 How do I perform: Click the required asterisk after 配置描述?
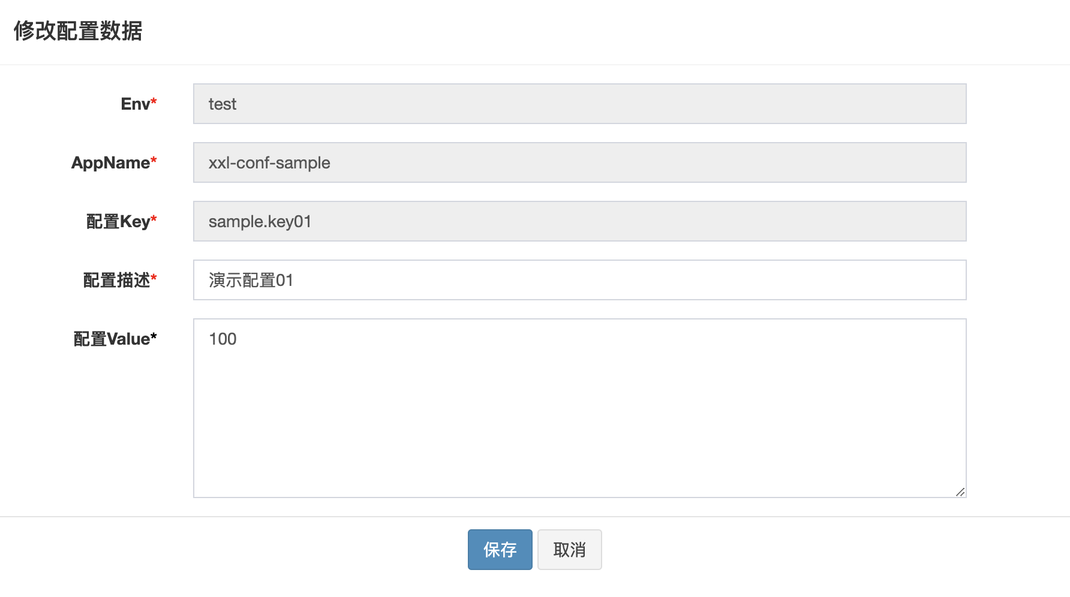tap(154, 278)
